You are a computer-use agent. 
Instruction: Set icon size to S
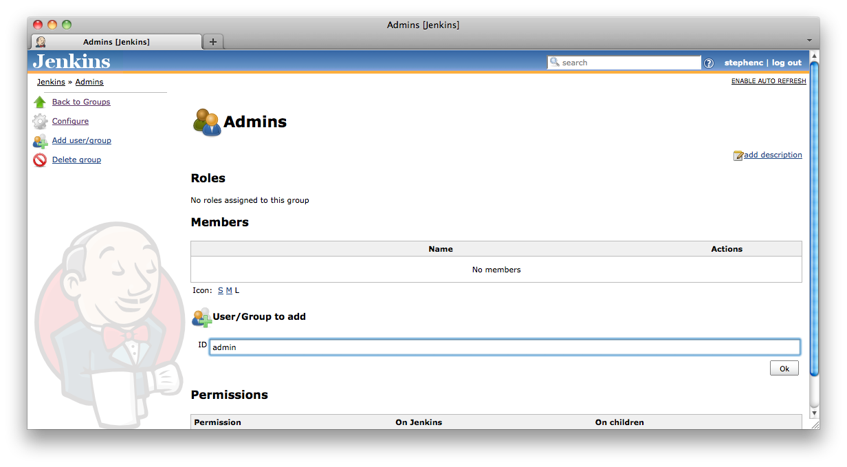click(221, 290)
